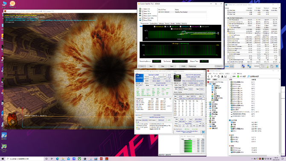Click the expand-columns arrows icon in HWiNFO sensors toolbar
Screen dimensions: 286x161
[227, 67]
